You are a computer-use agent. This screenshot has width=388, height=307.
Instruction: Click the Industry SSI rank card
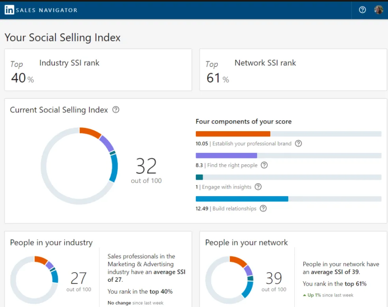[x=97, y=70]
